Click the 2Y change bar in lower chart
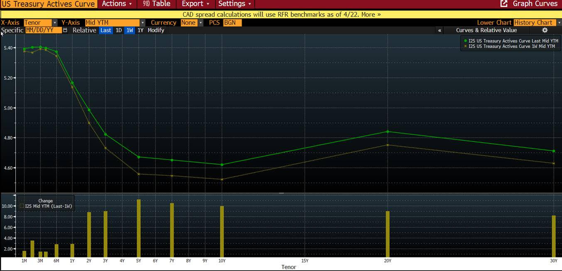 [89, 235]
